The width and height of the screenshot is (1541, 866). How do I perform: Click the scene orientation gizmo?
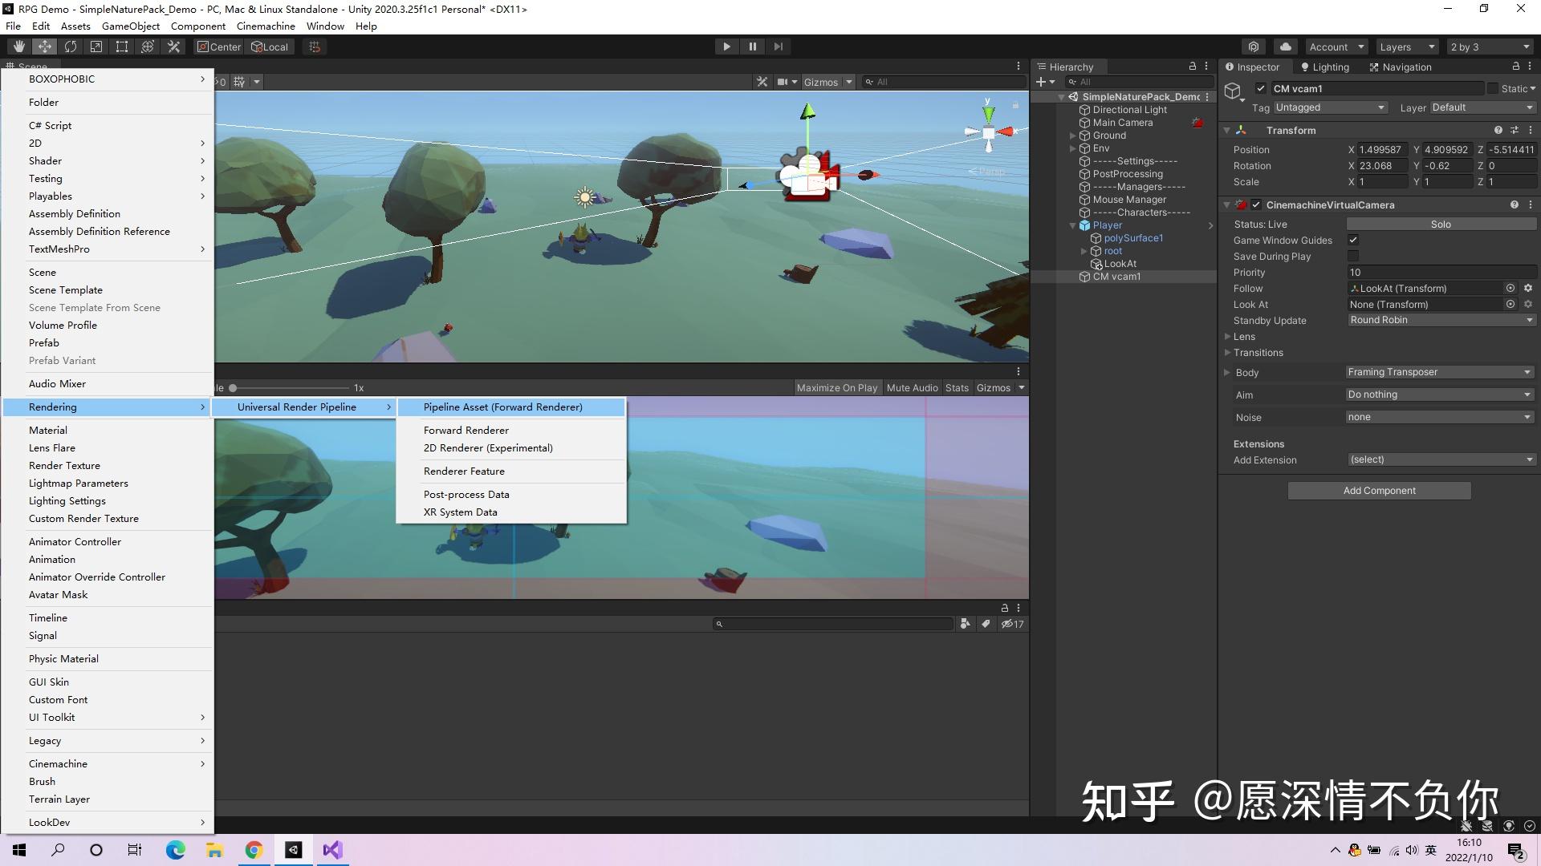pos(989,132)
